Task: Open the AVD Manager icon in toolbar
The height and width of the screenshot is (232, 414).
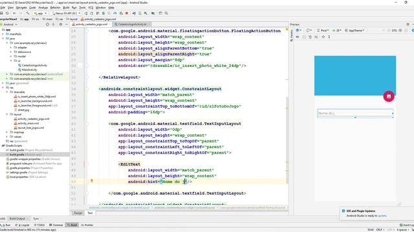Action: [x=140, y=13]
